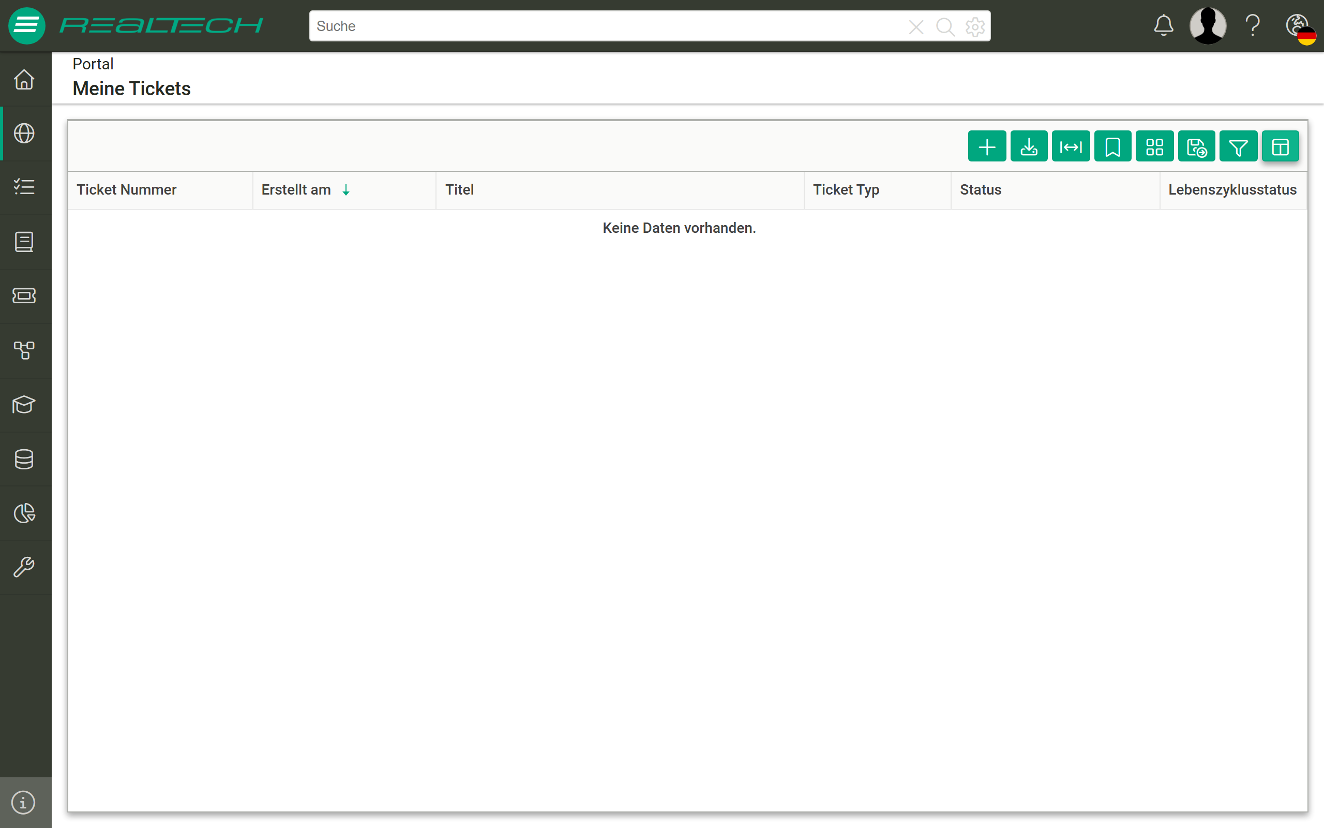This screenshot has height=828, width=1324.
Task: Click the Meine Tickets page title
Action: click(x=131, y=88)
